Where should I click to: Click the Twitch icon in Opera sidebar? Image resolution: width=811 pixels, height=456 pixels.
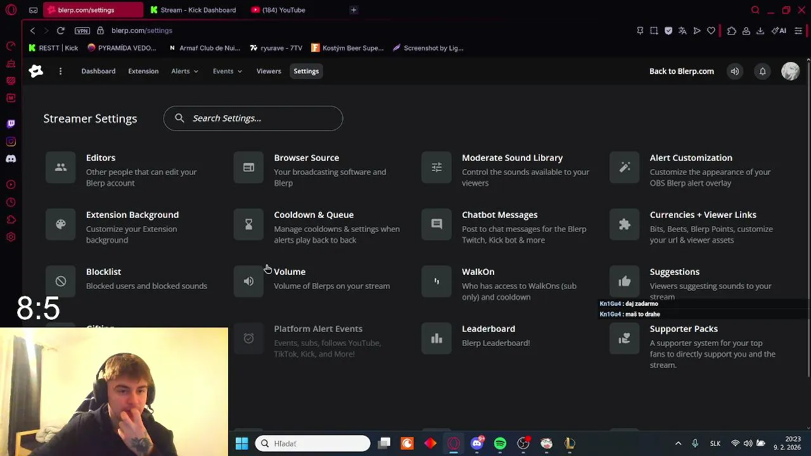11,123
